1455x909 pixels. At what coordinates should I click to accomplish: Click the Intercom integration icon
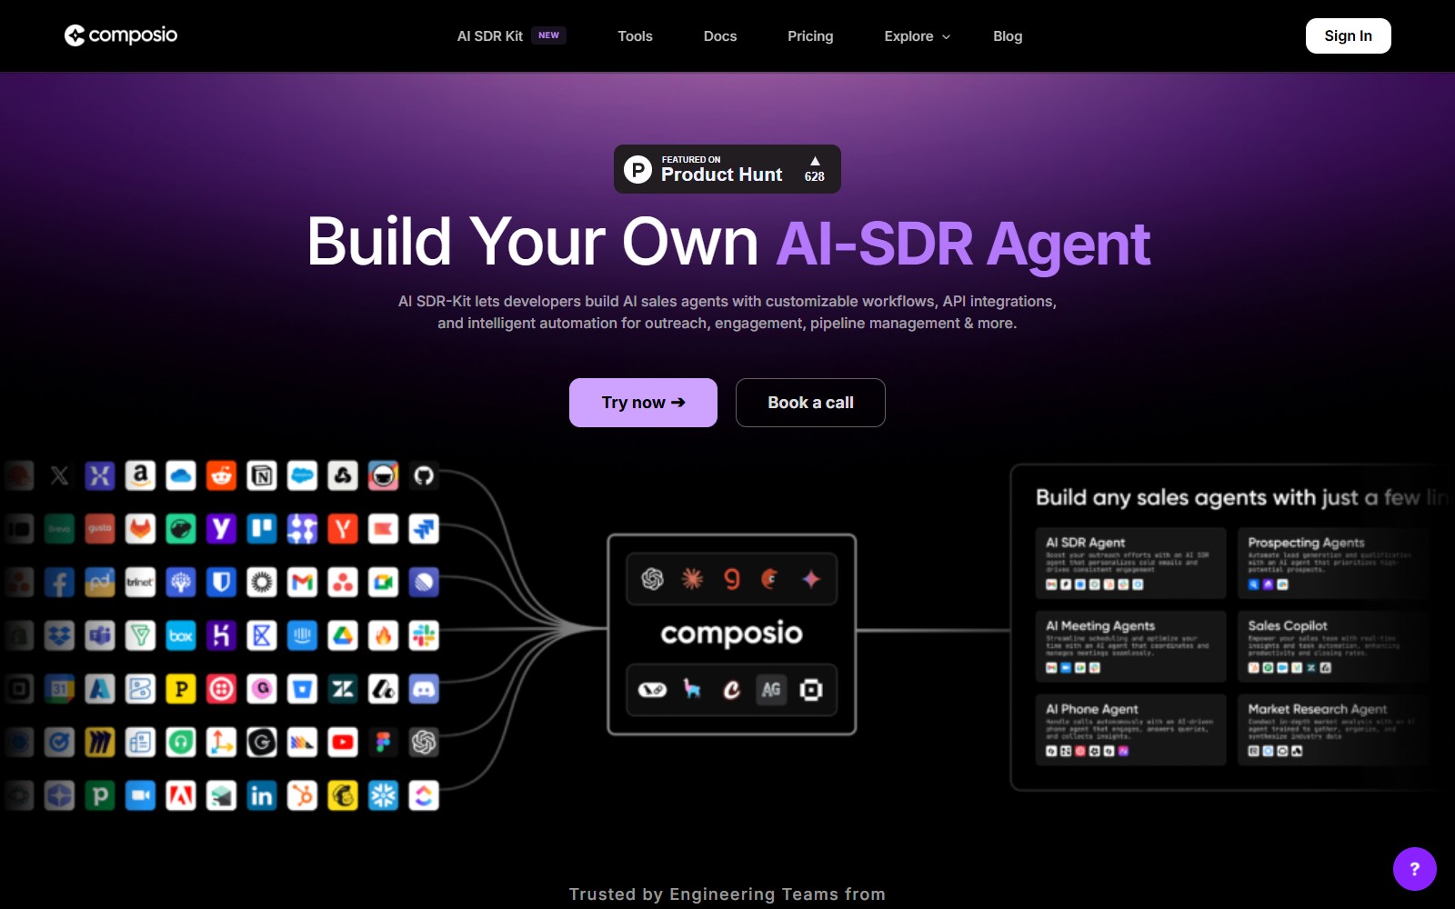302,635
